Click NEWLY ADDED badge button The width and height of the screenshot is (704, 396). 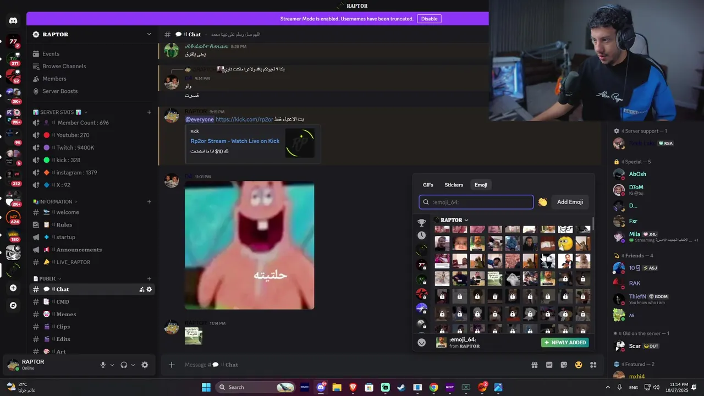(x=565, y=342)
